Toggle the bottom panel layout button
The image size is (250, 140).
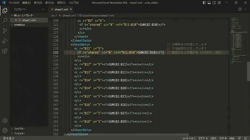tap(209, 3)
